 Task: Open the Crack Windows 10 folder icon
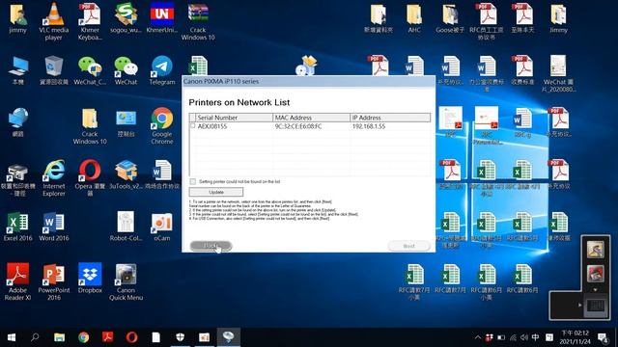tap(90, 125)
